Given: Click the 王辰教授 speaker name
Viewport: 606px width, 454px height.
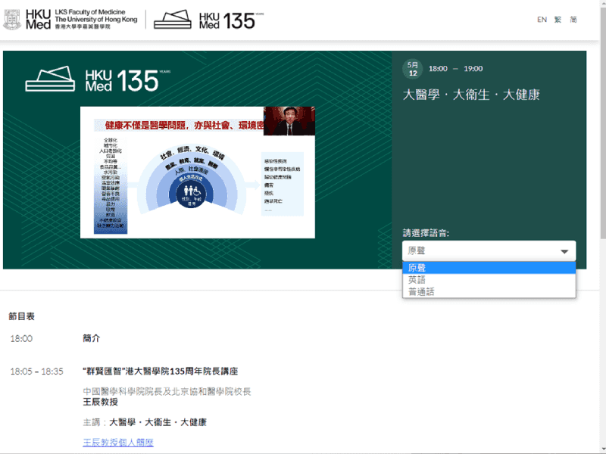Looking at the screenshot, I should point(101,402).
